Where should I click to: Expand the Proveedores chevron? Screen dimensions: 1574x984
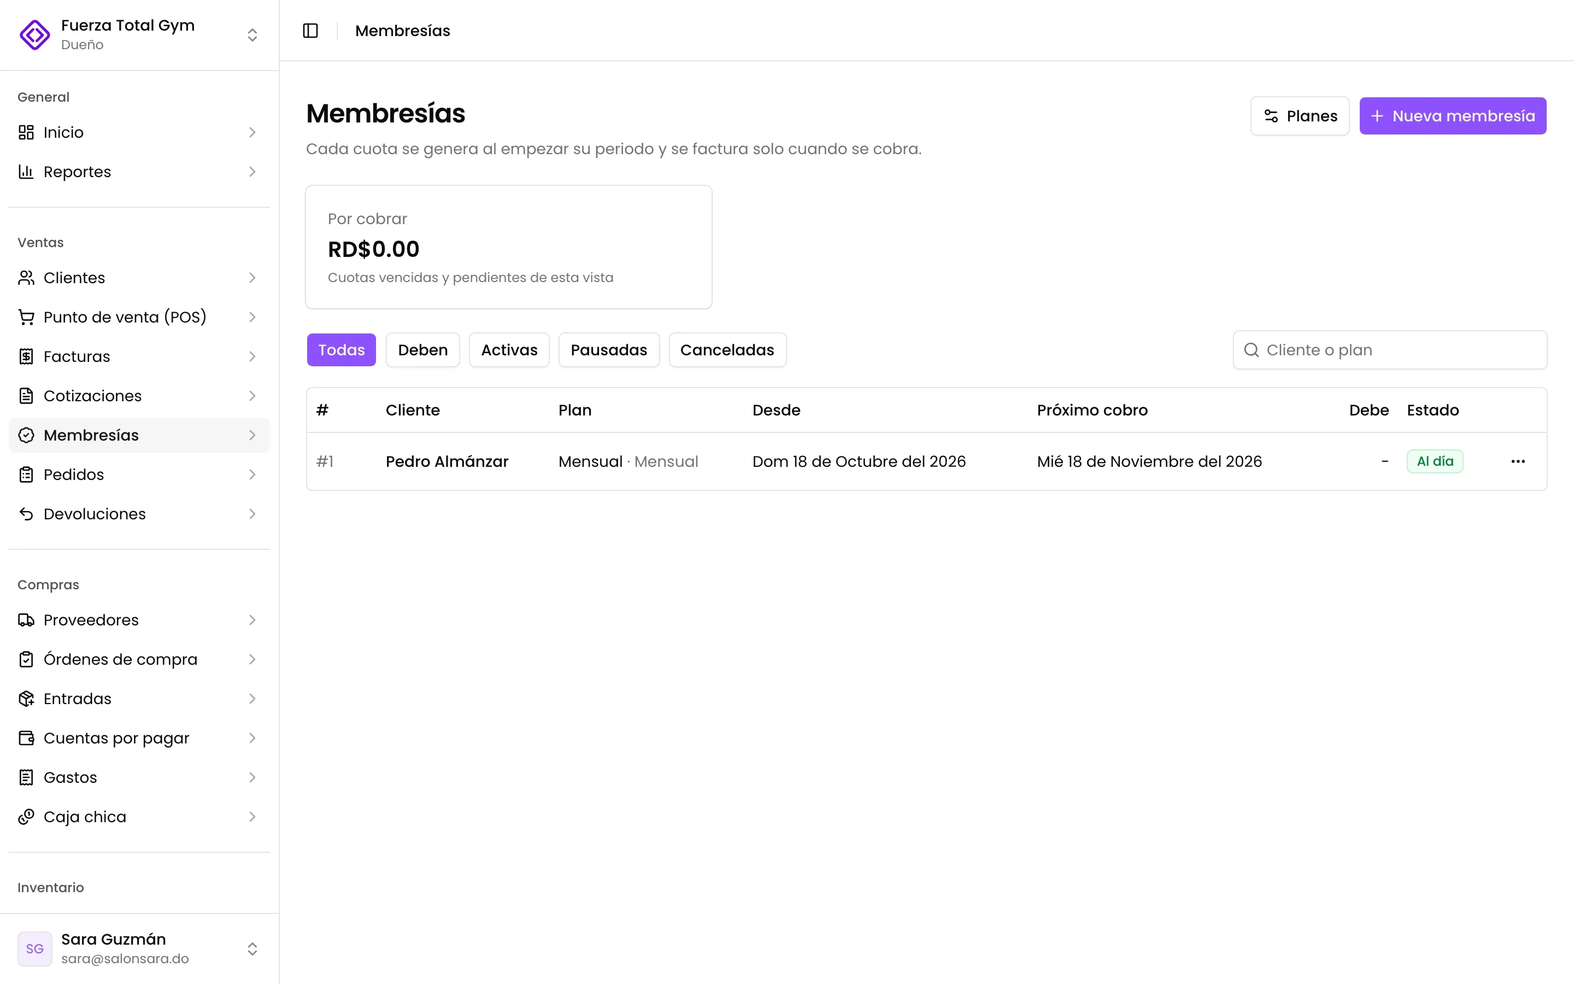(x=252, y=620)
